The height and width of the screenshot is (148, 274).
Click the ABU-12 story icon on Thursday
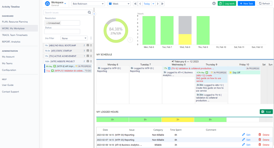pos(207,73)
